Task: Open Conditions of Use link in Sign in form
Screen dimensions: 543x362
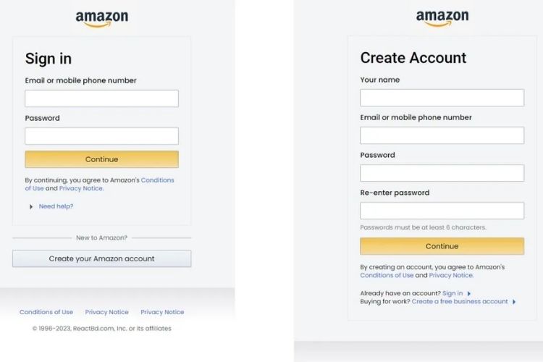Action: pos(158,180)
